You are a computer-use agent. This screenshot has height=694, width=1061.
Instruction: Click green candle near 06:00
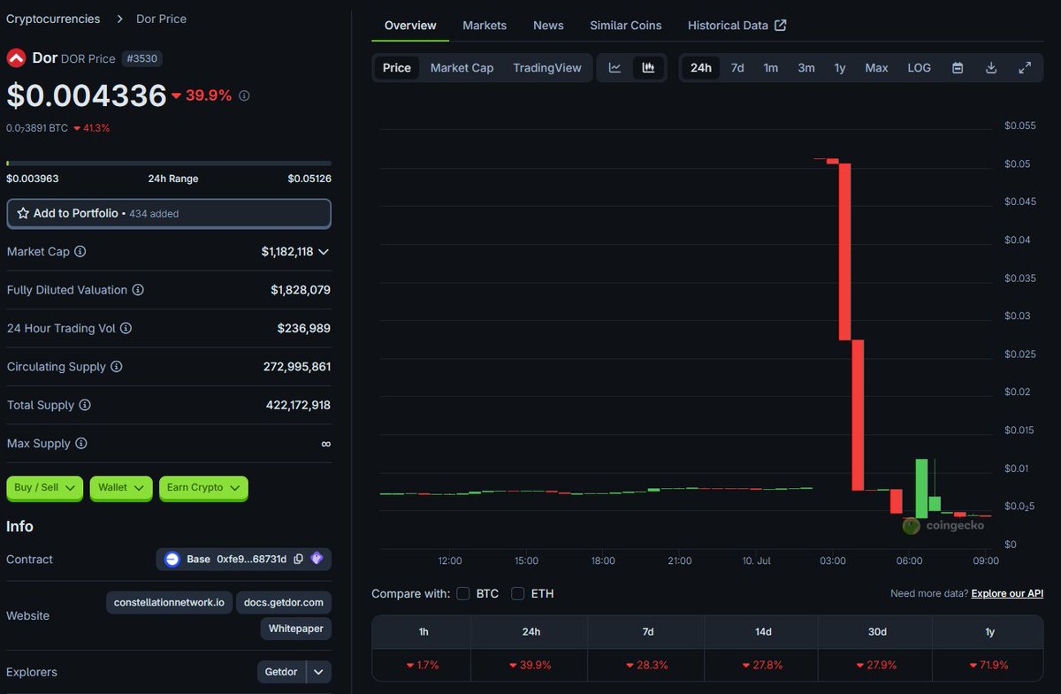pos(921,488)
